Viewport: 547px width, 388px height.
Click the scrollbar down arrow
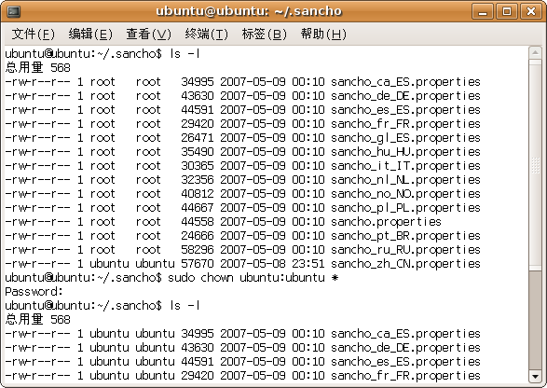[x=535, y=376]
